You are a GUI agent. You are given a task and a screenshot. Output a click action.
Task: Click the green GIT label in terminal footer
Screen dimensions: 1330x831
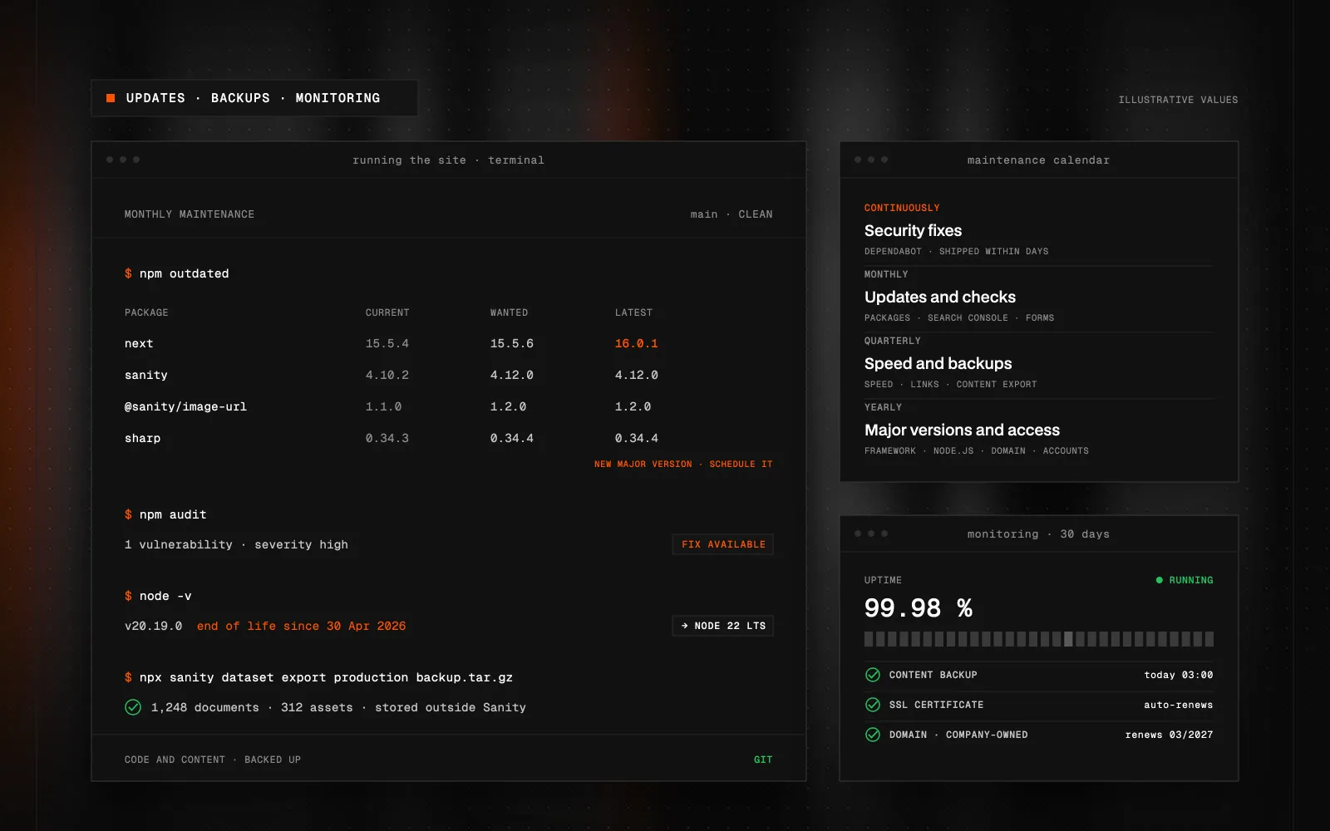click(x=763, y=760)
